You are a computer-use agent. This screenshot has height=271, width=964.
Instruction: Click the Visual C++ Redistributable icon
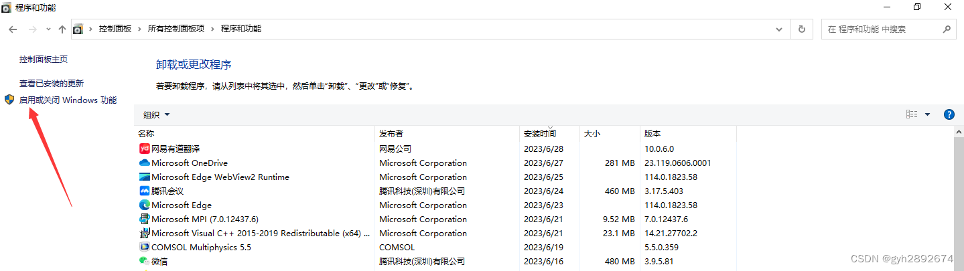144,233
